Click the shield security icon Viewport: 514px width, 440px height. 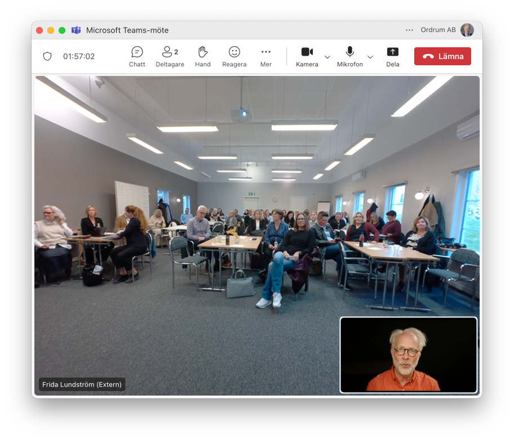point(47,56)
